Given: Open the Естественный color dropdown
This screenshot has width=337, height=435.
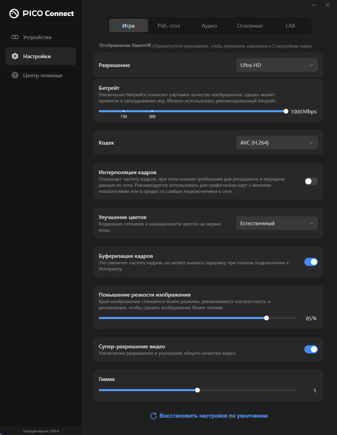Looking at the screenshot, I should 277,223.
